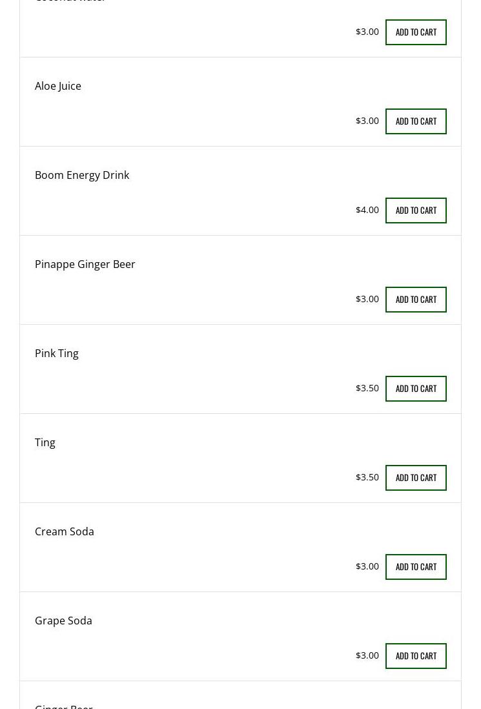
Task: Open the Aloe Juice item title
Action: tap(58, 86)
